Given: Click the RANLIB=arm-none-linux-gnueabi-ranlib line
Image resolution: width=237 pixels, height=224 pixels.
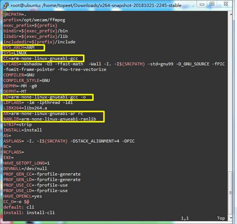Looking at the screenshot, I should [50, 119].
